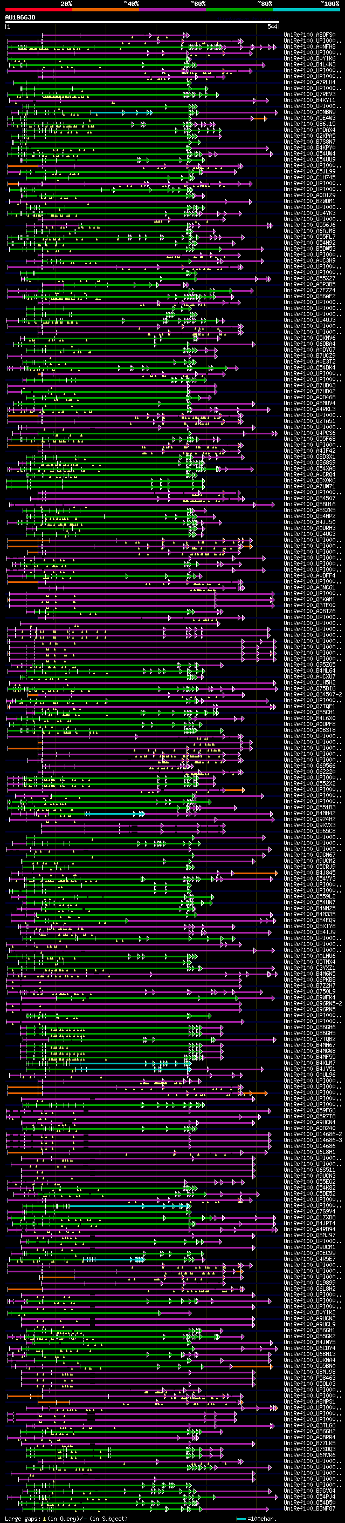Click the UniRef100_C1H5H2 subject name
Screen dimensions: 345x1523
pos(309,682)
